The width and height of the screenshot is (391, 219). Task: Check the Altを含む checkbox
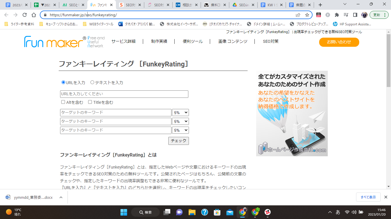(x=63, y=102)
